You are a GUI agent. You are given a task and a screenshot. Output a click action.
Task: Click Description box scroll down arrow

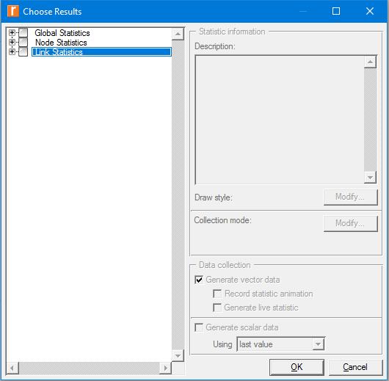[370, 177]
